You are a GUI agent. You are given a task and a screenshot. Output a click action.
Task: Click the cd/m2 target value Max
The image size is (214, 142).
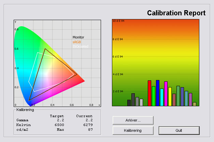(x=60, y=130)
